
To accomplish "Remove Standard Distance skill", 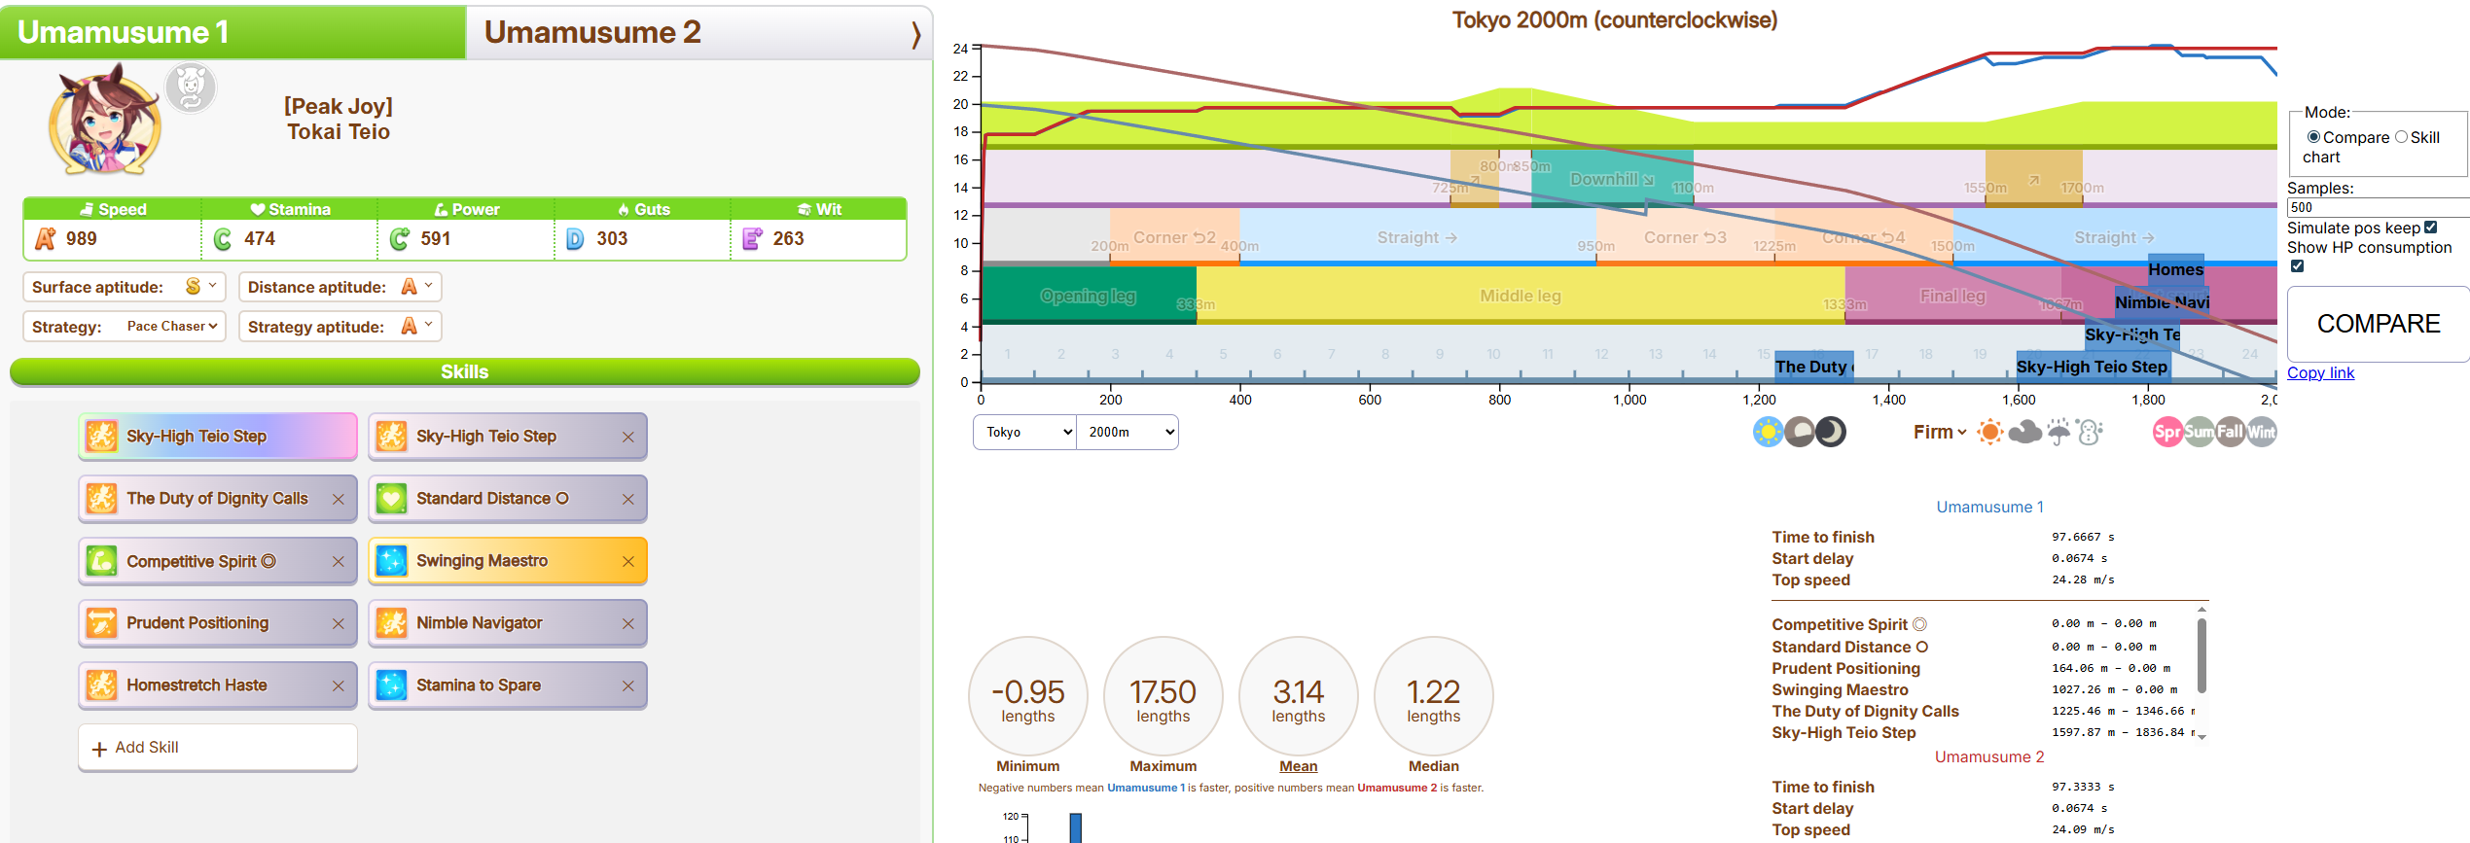I will click(x=628, y=500).
